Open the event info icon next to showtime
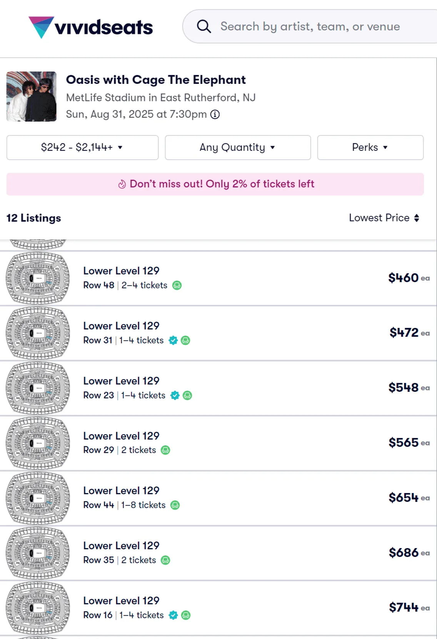437x639 pixels. pos(215,114)
